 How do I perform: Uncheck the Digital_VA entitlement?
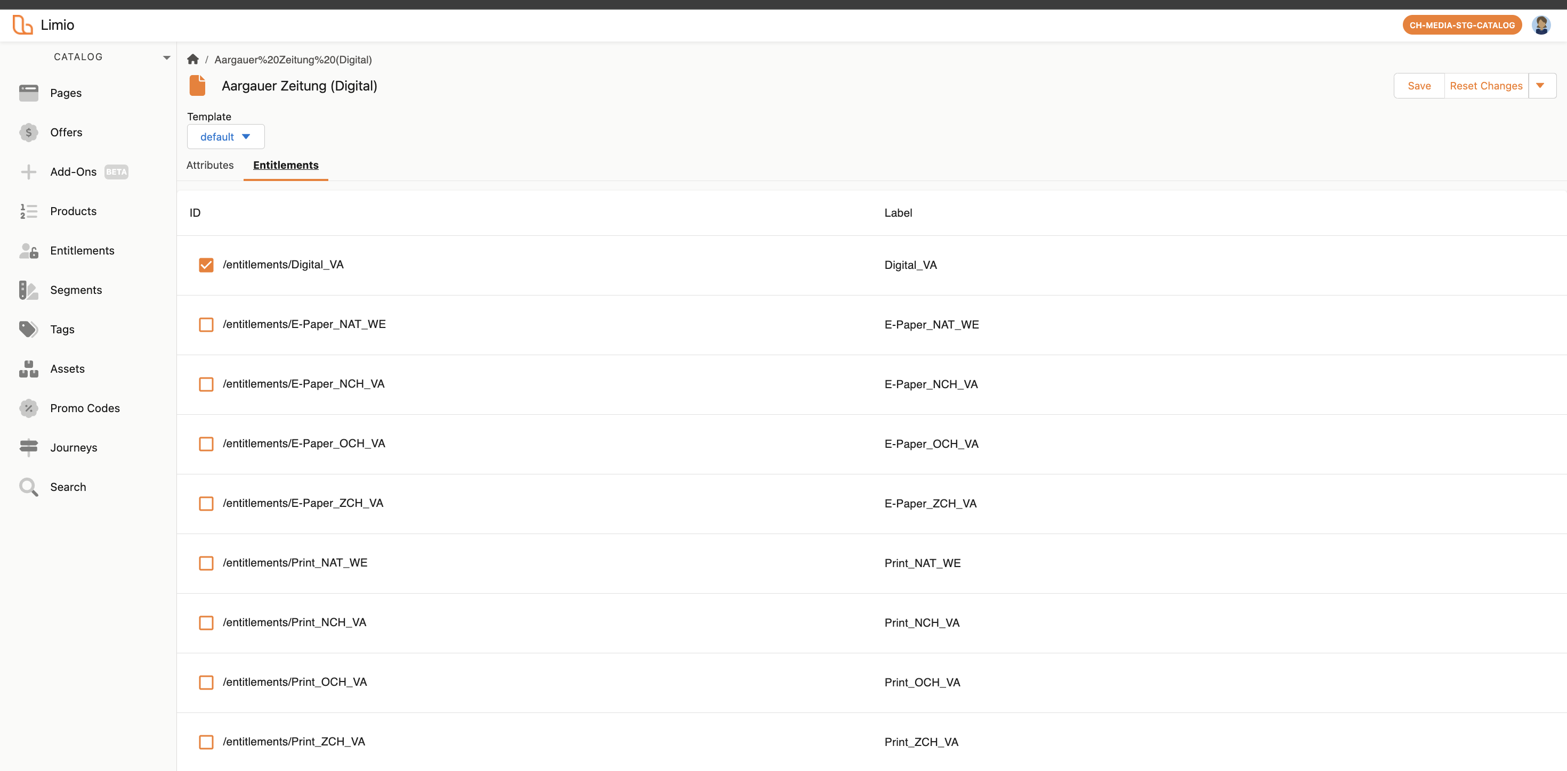click(206, 265)
